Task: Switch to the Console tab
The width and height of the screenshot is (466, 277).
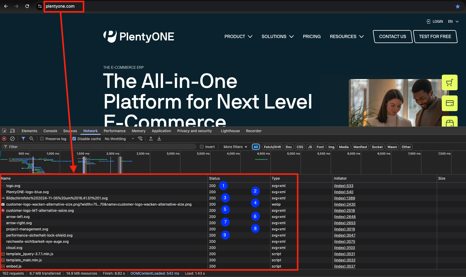Action: (50, 131)
